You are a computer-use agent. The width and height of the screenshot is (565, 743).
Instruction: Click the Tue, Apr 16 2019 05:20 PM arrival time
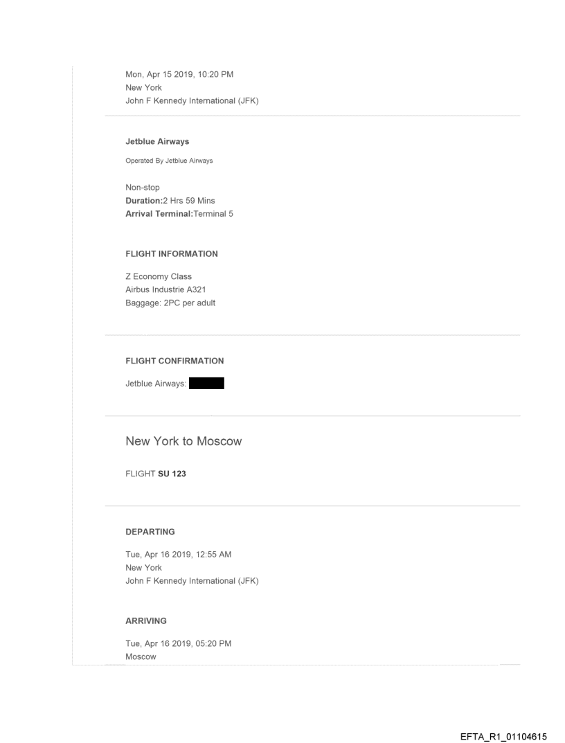(x=178, y=644)
